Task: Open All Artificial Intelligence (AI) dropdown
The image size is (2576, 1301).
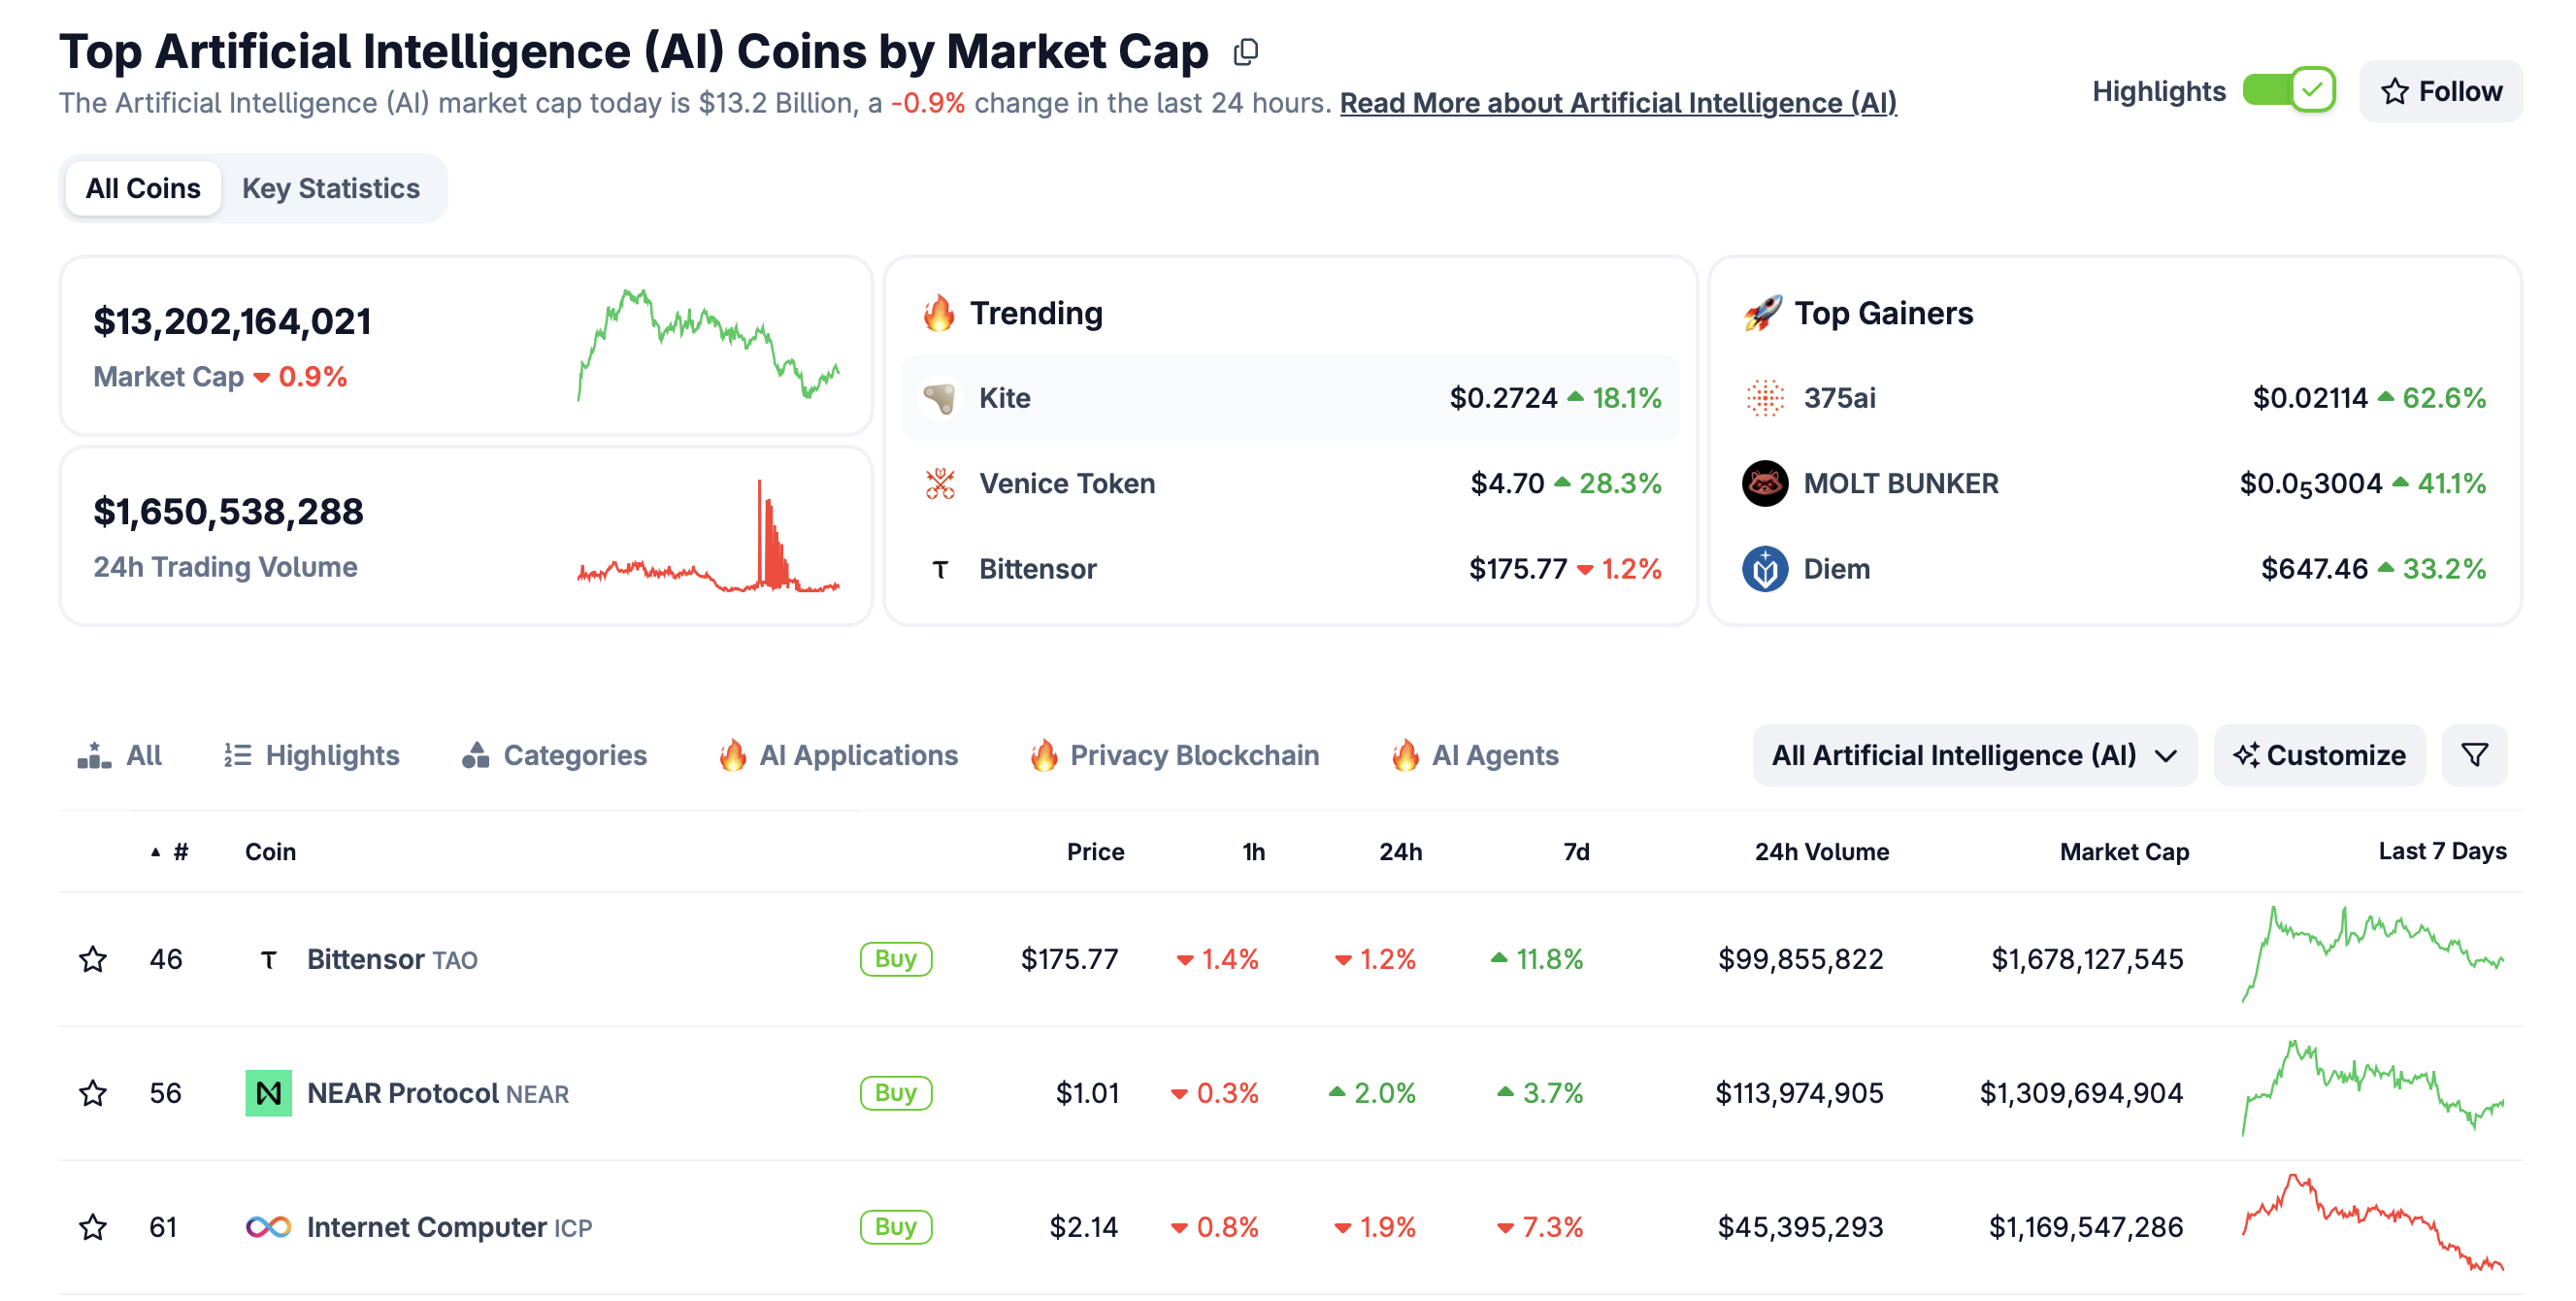Action: 1974,755
